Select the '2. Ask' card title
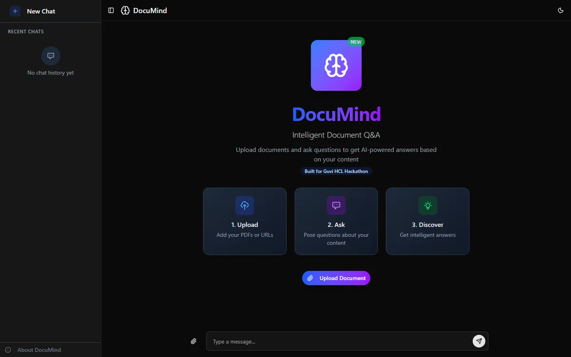The height and width of the screenshot is (357, 571). [x=336, y=225]
